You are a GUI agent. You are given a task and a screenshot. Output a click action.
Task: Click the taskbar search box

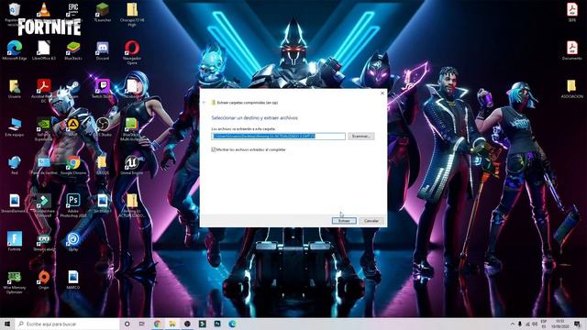point(67,324)
